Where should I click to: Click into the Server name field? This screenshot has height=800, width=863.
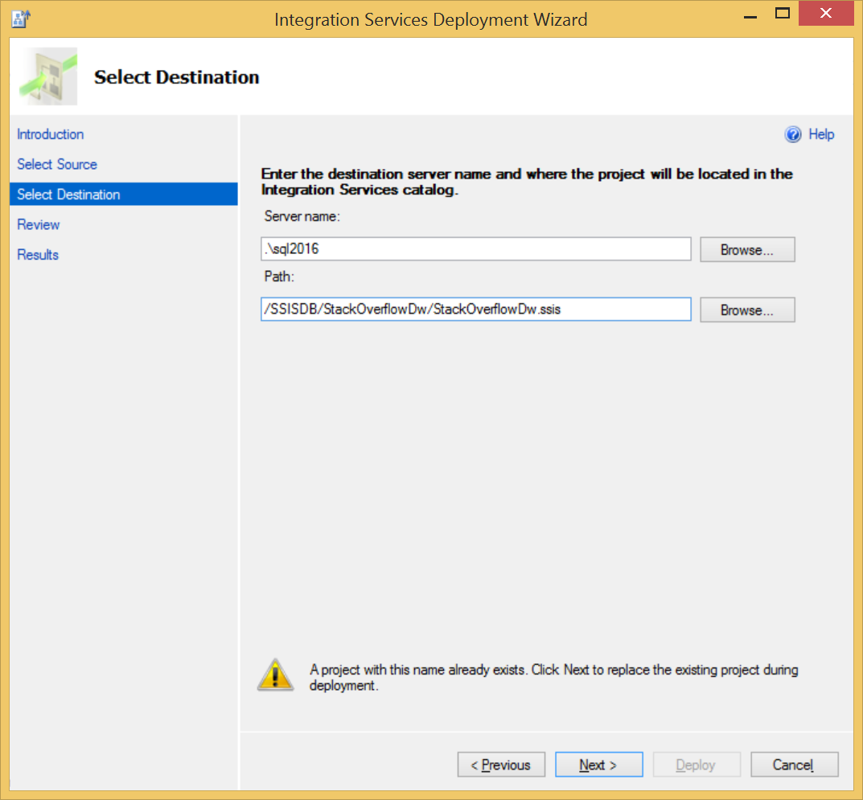[475, 249]
